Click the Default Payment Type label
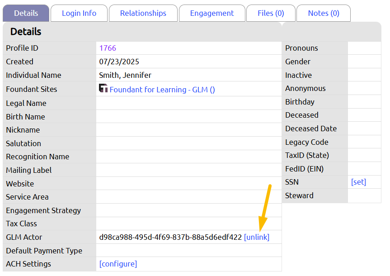Viewport: 390px width, 276px height. pyautogui.click(x=44, y=251)
